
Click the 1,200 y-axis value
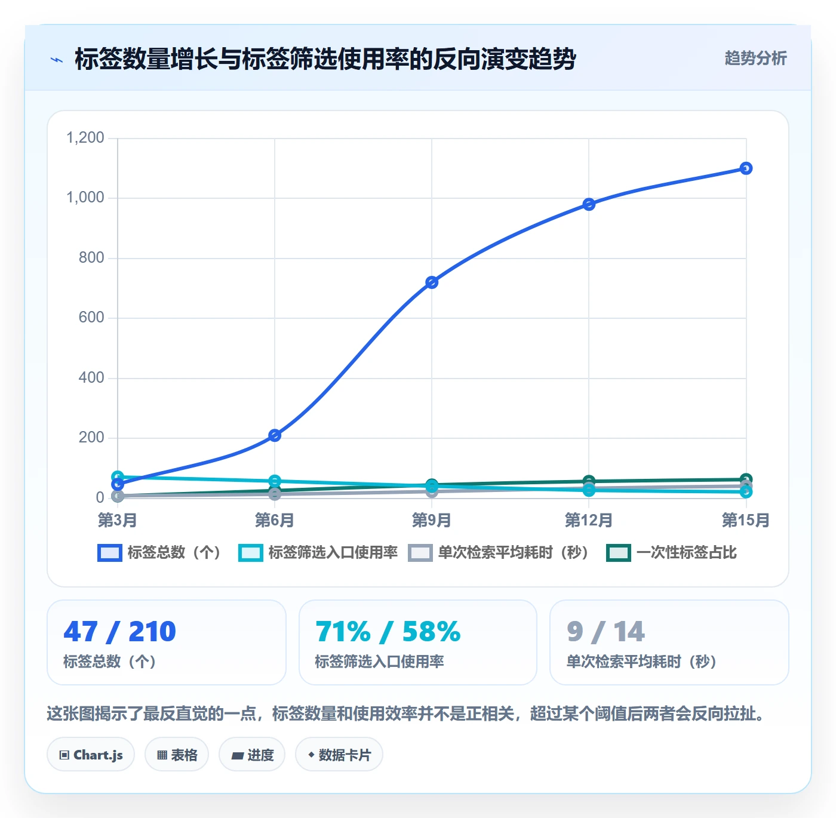point(85,138)
